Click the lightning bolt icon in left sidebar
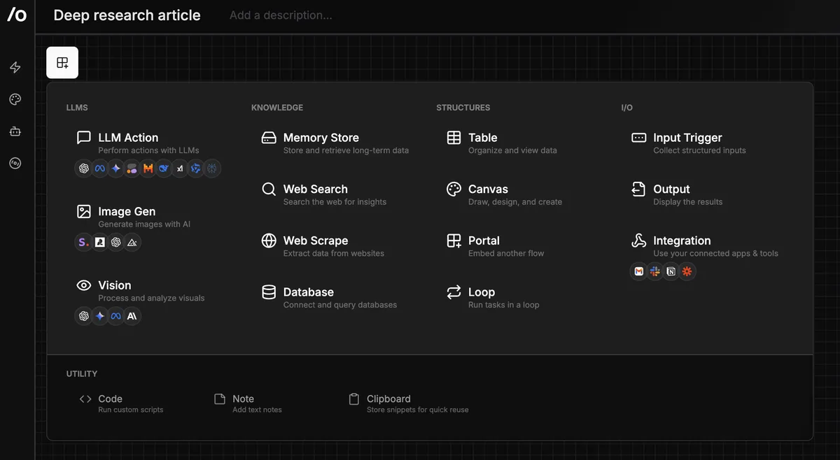The width and height of the screenshot is (840, 460). pos(15,68)
